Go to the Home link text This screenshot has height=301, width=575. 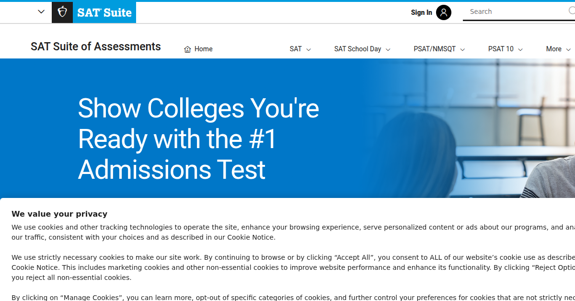click(203, 49)
